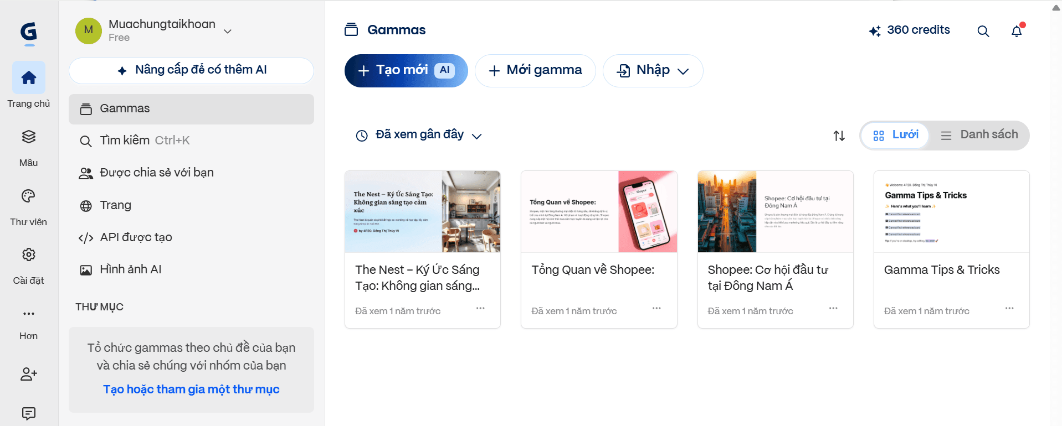The image size is (1062, 426).
Task: Open options menu for Gamma Tips card
Action: tap(1009, 308)
